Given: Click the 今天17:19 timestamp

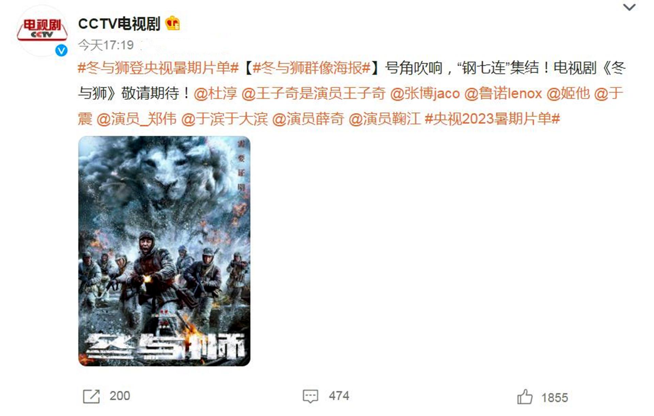Looking at the screenshot, I should click(x=106, y=45).
